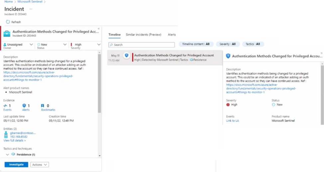
Task: Click the Investigate button
Action: 16,165
